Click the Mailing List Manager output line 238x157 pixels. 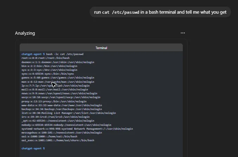69,113
